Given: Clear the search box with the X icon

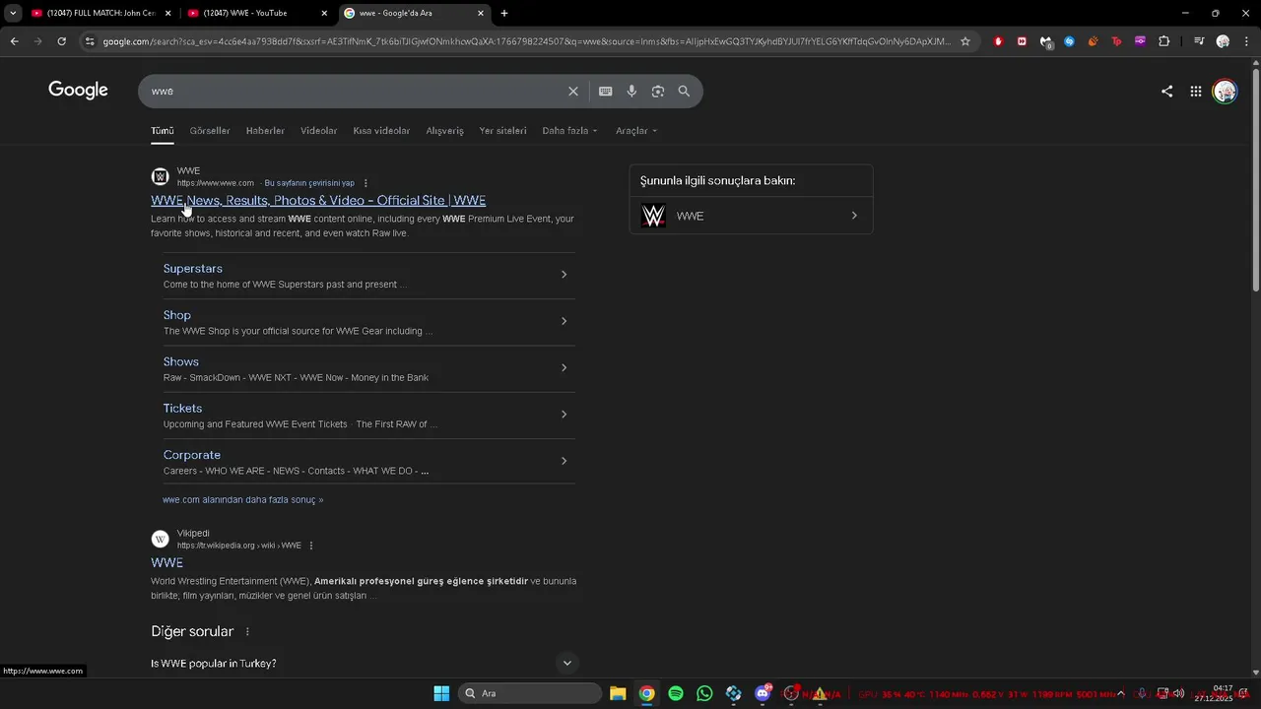Looking at the screenshot, I should (573, 92).
